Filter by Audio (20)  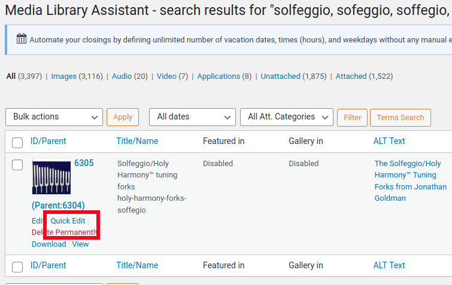(x=122, y=76)
